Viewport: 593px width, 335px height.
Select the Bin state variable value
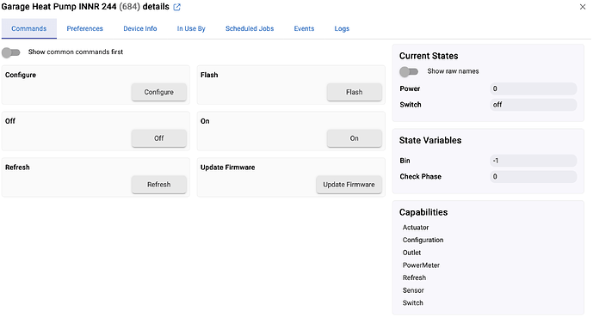pyautogui.click(x=534, y=161)
